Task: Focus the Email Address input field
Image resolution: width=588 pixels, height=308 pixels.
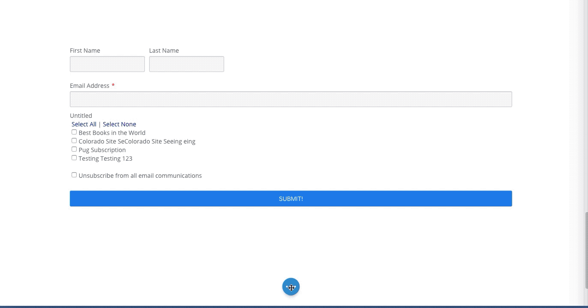Action: pyautogui.click(x=291, y=99)
